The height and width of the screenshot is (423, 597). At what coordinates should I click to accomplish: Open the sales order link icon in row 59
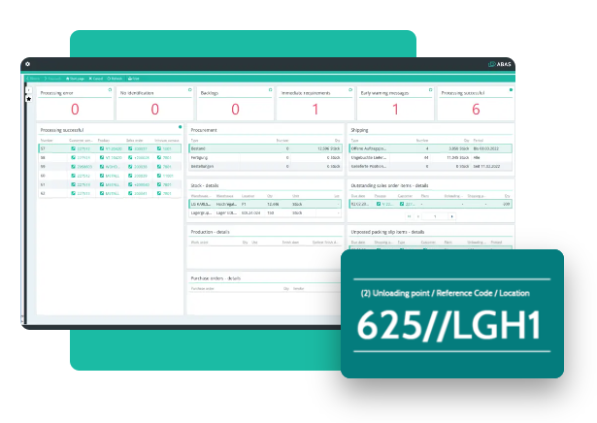click(130, 167)
